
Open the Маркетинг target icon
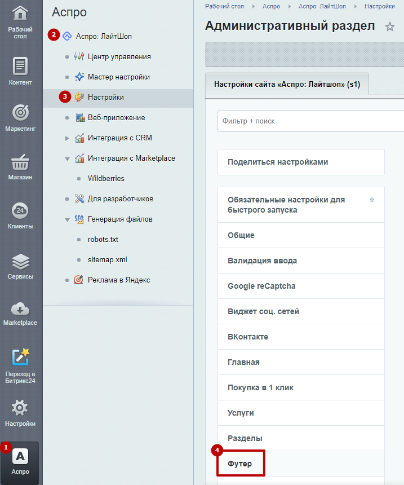(20, 113)
